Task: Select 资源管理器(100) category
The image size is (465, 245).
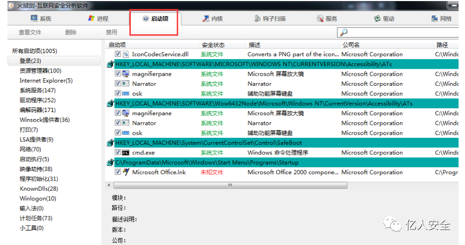Action: [x=40, y=71]
